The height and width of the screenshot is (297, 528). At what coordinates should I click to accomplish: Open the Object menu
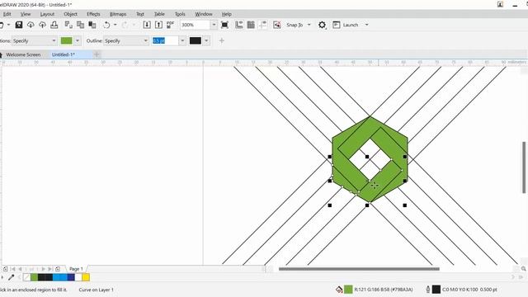coord(70,14)
